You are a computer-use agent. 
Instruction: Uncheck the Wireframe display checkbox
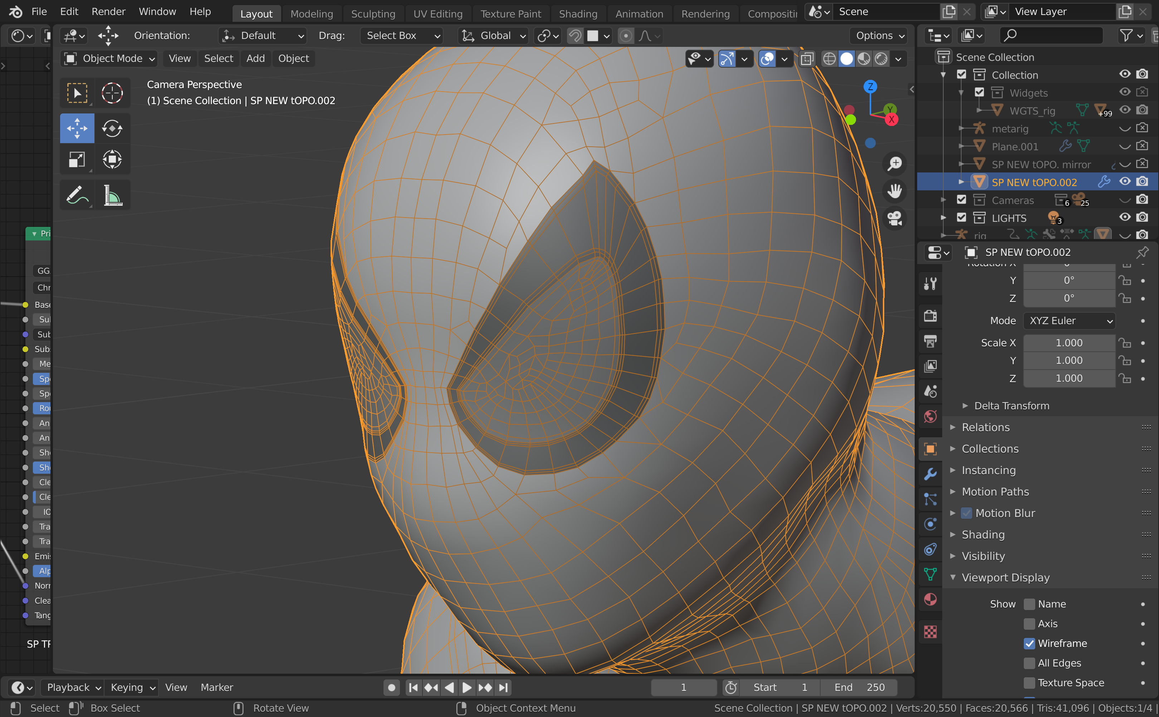pos(1029,644)
